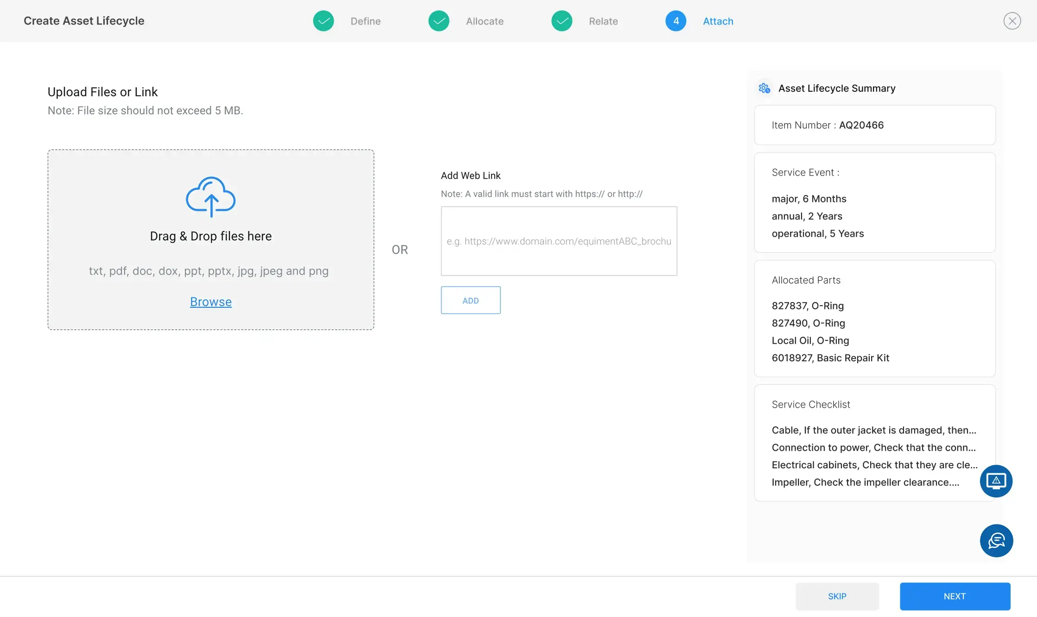Screen dimensions: 1037x617
Task: Click the ADD web link button
Action: (471, 300)
